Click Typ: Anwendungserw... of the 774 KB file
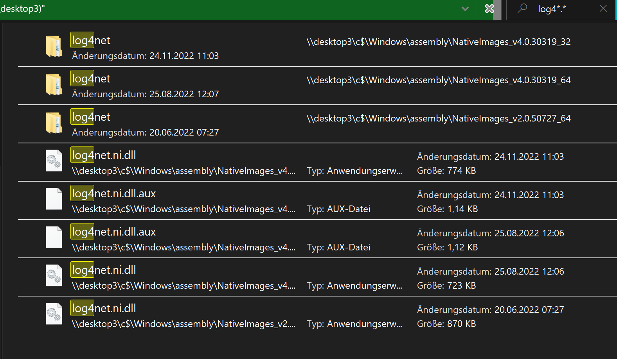617x359 pixels. coord(354,171)
